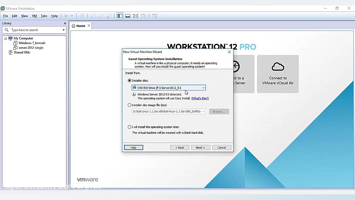Viewport: 355px width, 200px height.
Task: Click the Connect to VMware vCloud Air tile
Action: 278,74
